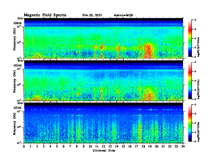Click hour 24 on the time axis
This screenshot has width=218, height=168.
pos(183,146)
